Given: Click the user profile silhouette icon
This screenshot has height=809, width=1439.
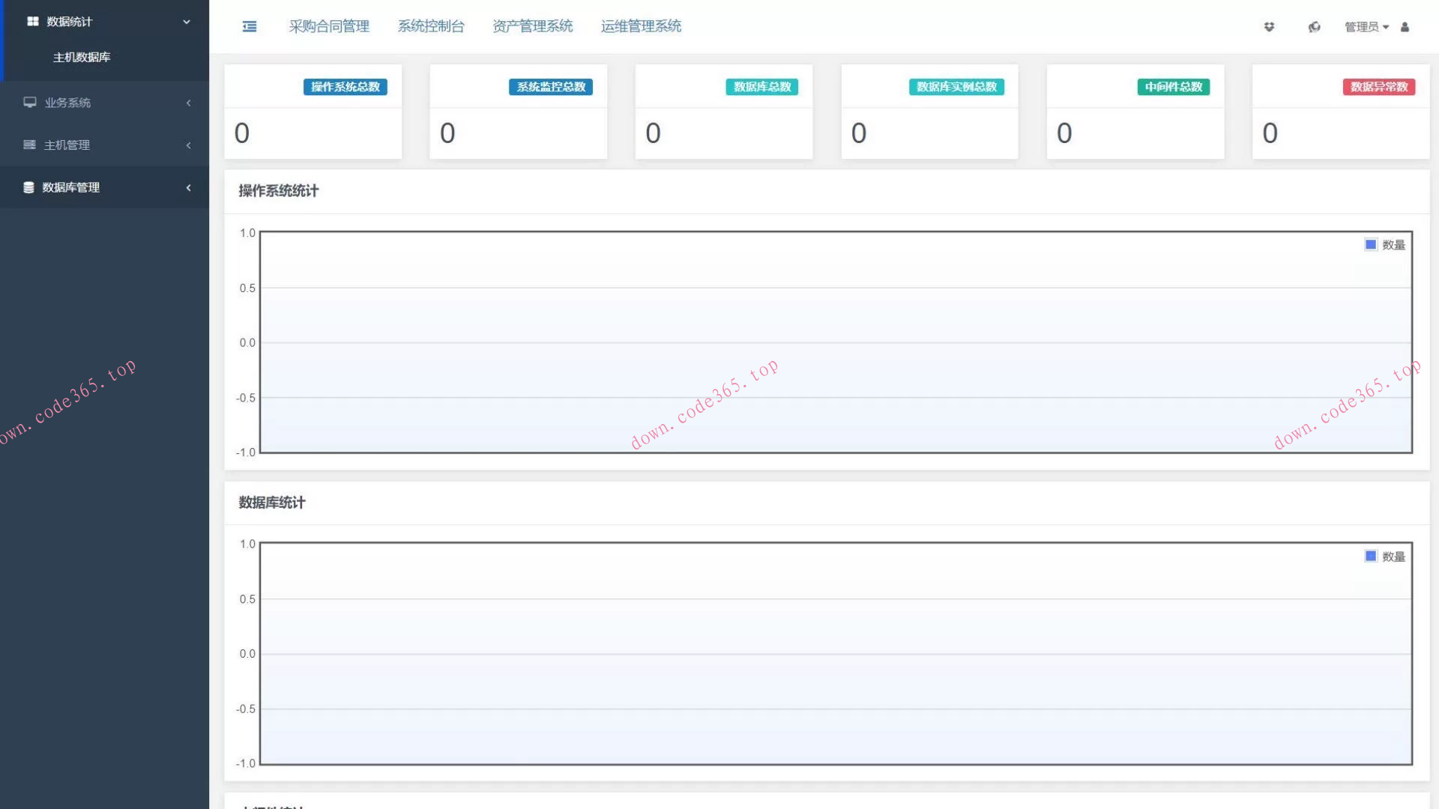Looking at the screenshot, I should 1405,27.
